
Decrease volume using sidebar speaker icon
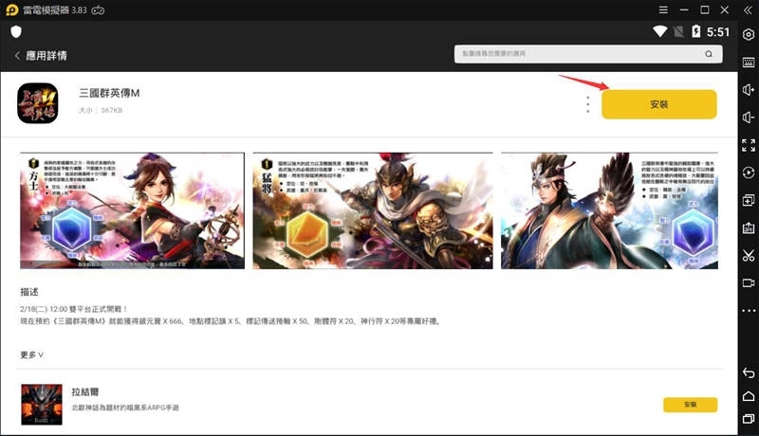coord(749,117)
